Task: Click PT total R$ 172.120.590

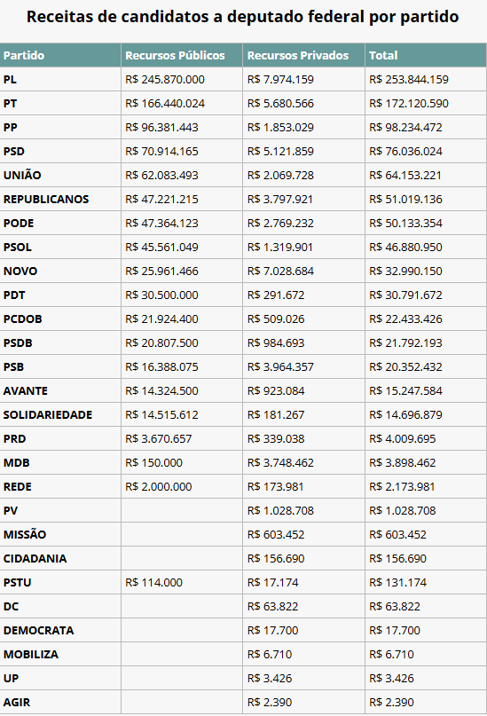Action: click(x=409, y=104)
